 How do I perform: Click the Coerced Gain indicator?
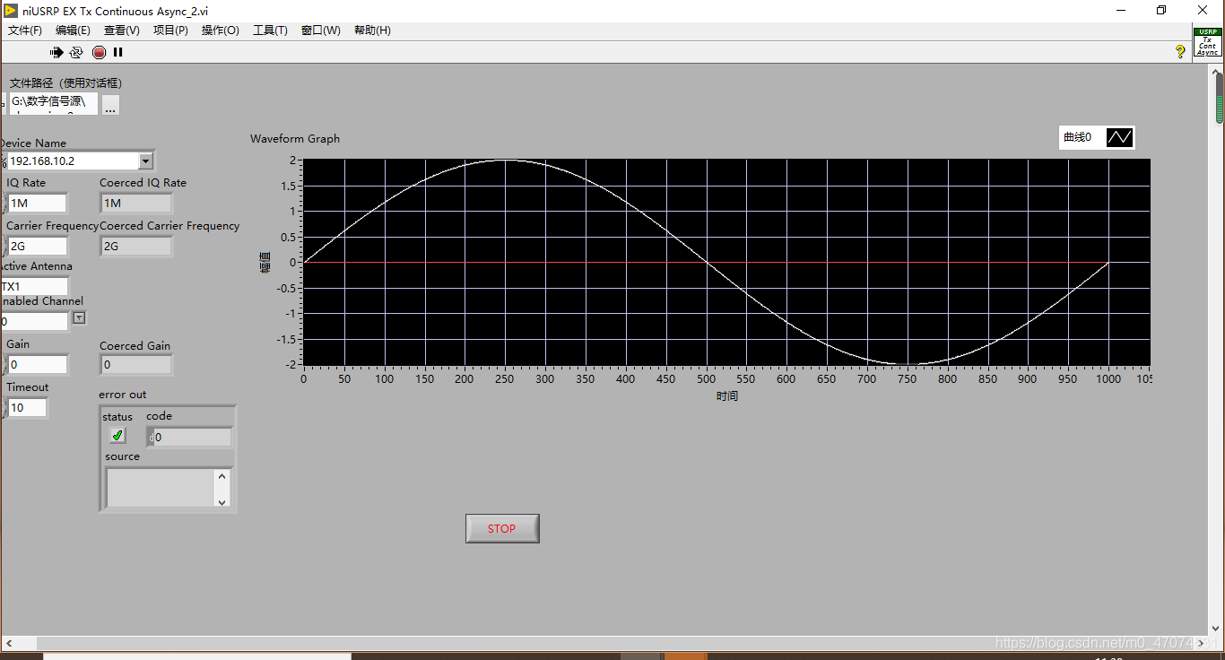[136, 364]
